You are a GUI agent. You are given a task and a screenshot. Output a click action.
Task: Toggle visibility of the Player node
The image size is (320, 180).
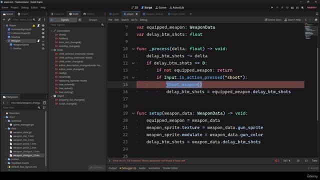coord(43,25)
